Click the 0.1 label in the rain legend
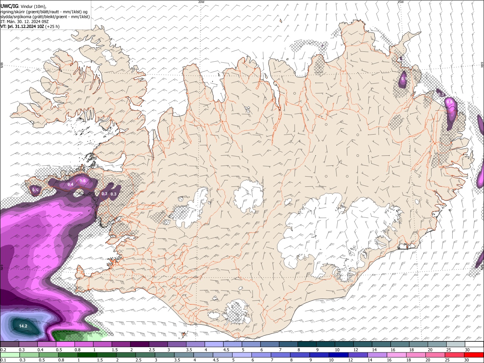Viewport: 484px width, 363px height. pyautogui.click(x=3, y=360)
